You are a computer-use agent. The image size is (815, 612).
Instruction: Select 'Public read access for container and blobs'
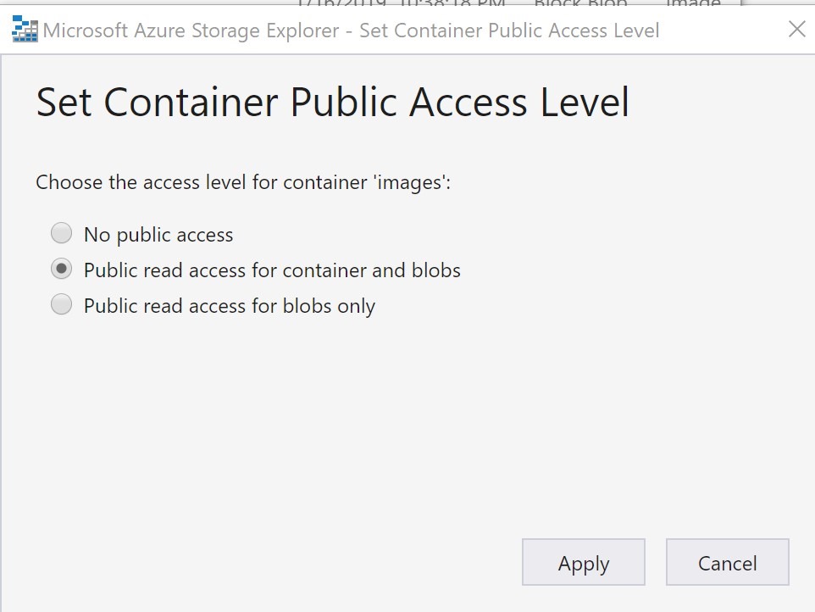pyautogui.click(x=60, y=269)
